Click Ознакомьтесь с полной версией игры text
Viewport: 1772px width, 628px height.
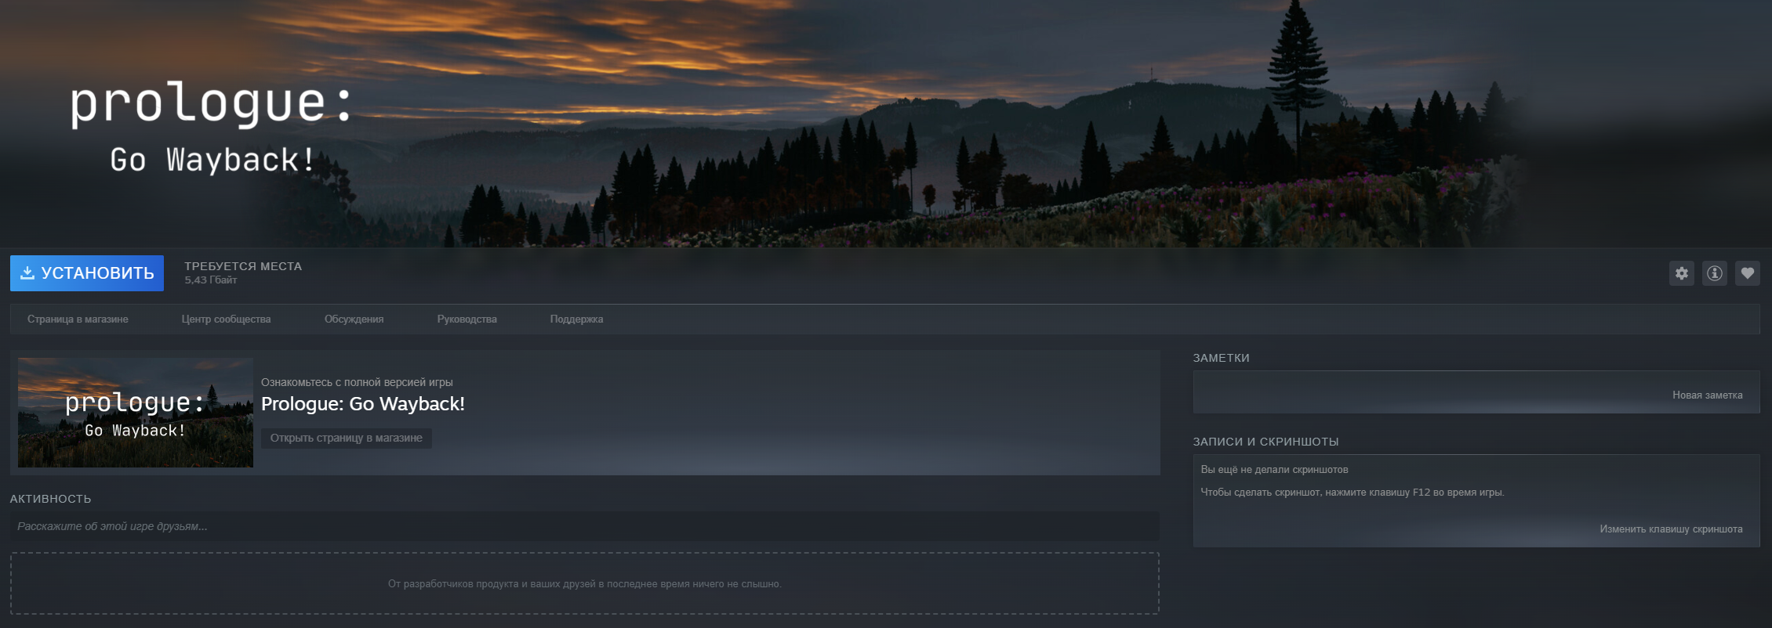[357, 382]
